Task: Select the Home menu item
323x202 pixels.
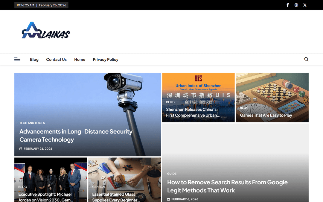Action: 80,60
